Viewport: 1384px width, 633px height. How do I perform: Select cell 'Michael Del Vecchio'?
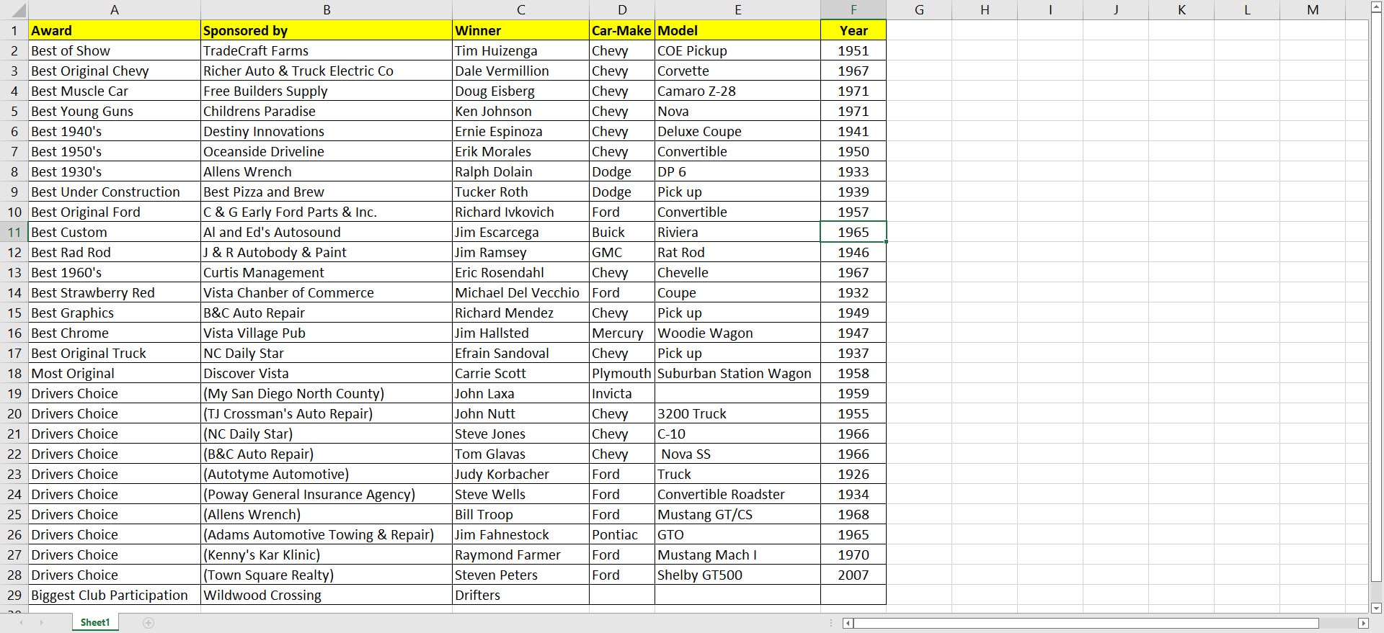(520, 292)
